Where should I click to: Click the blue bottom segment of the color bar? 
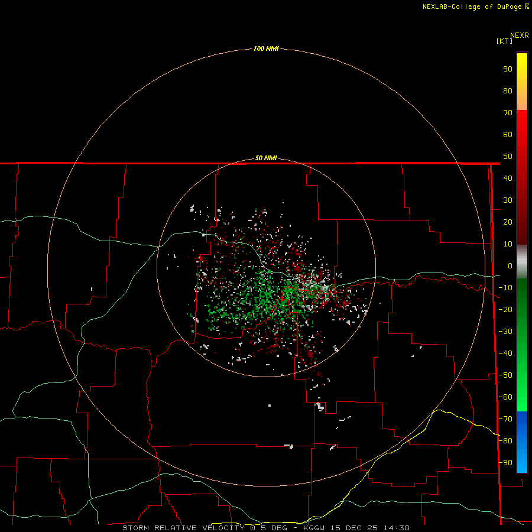522,442
